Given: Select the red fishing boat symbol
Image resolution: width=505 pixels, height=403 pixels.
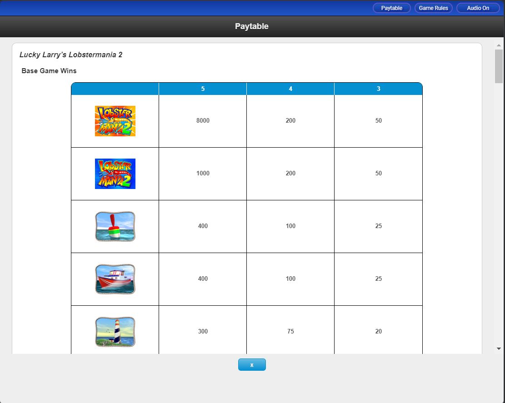Looking at the screenshot, I should (115, 279).
